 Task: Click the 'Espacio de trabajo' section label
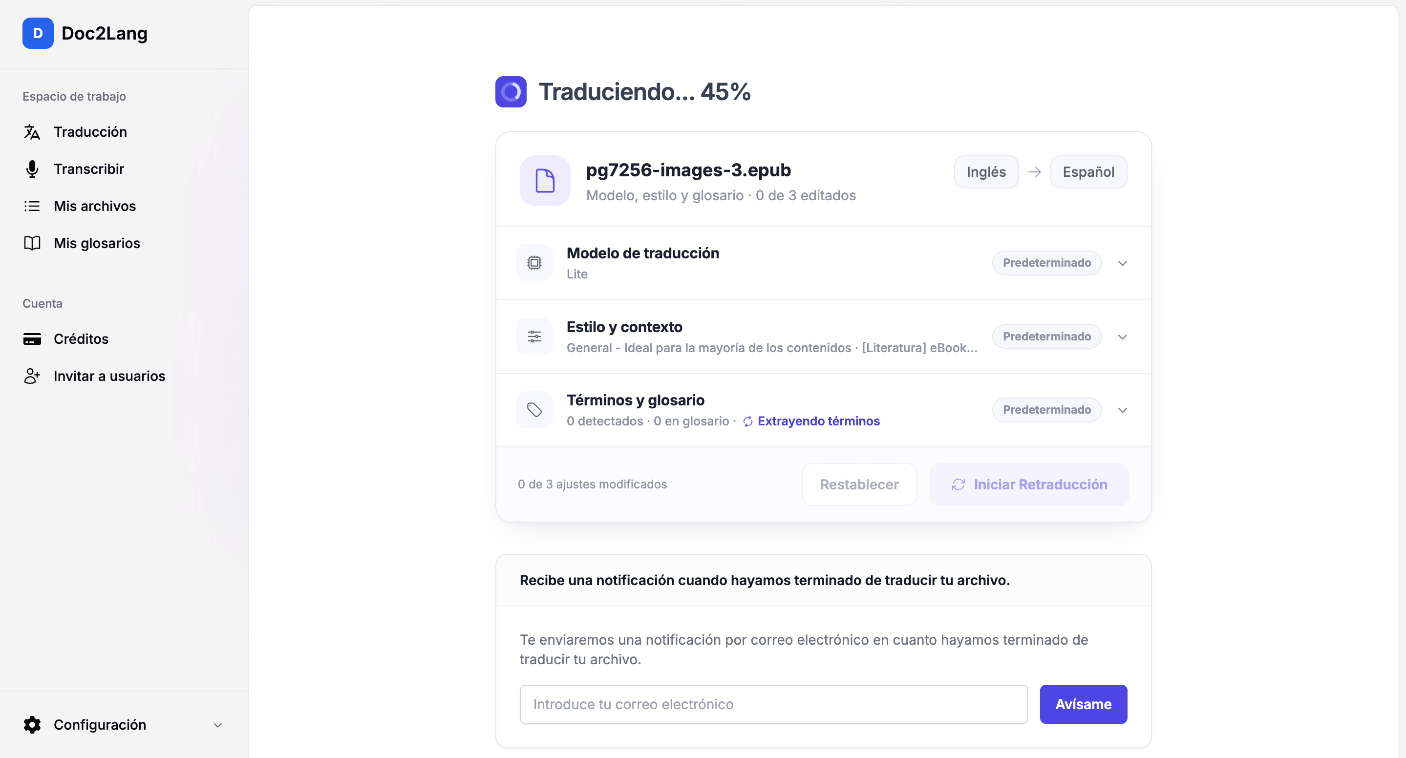[x=74, y=97]
